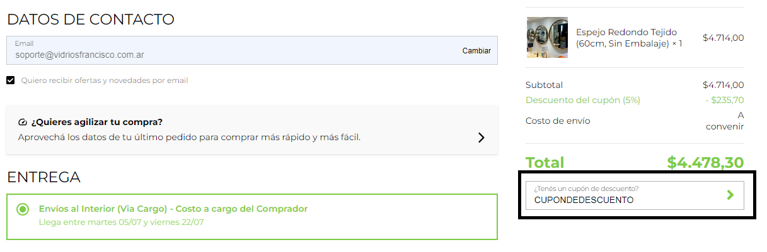767x252 pixels.
Task: Click the "Envíos al Interior (Via Cargo)" label
Action: pyautogui.click(x=173, y=209)
